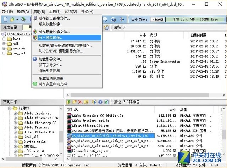Image resolution: width=227 pixels, height=168 pixels.
Task: Click the folder icon left of upper 路径
Action: [106, 27]
